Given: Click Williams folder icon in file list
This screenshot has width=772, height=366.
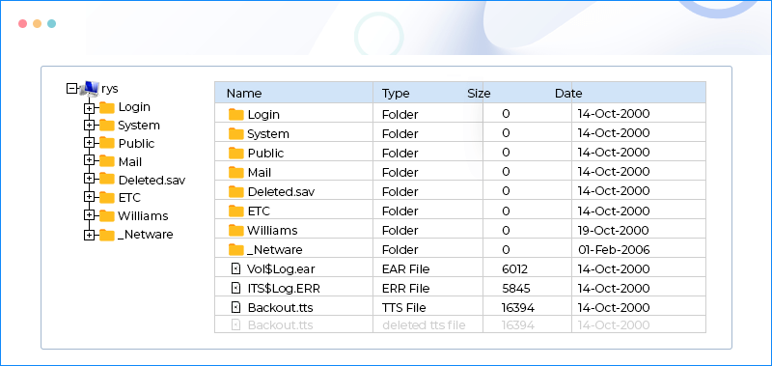Looking at the screenshot, I should point(236,231).
